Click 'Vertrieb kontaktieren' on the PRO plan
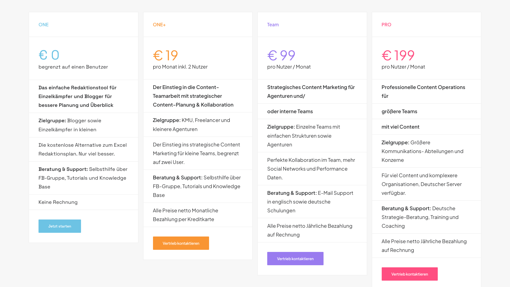510x287 pixels. [410, 274]
